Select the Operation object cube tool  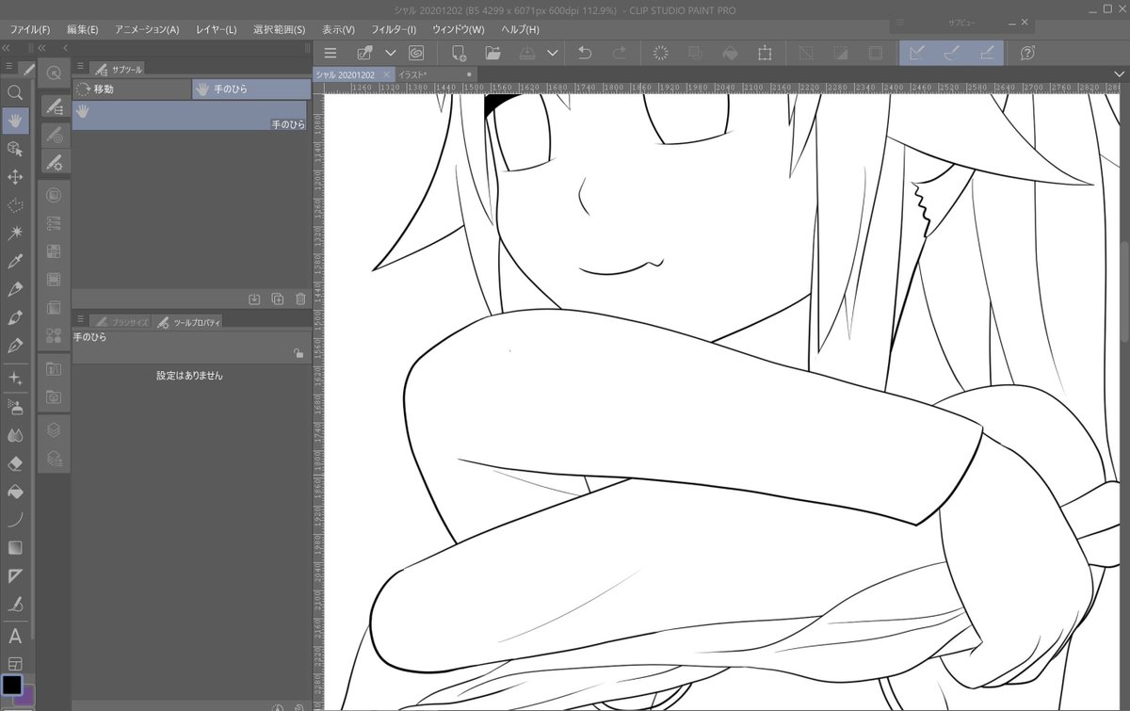15,149
